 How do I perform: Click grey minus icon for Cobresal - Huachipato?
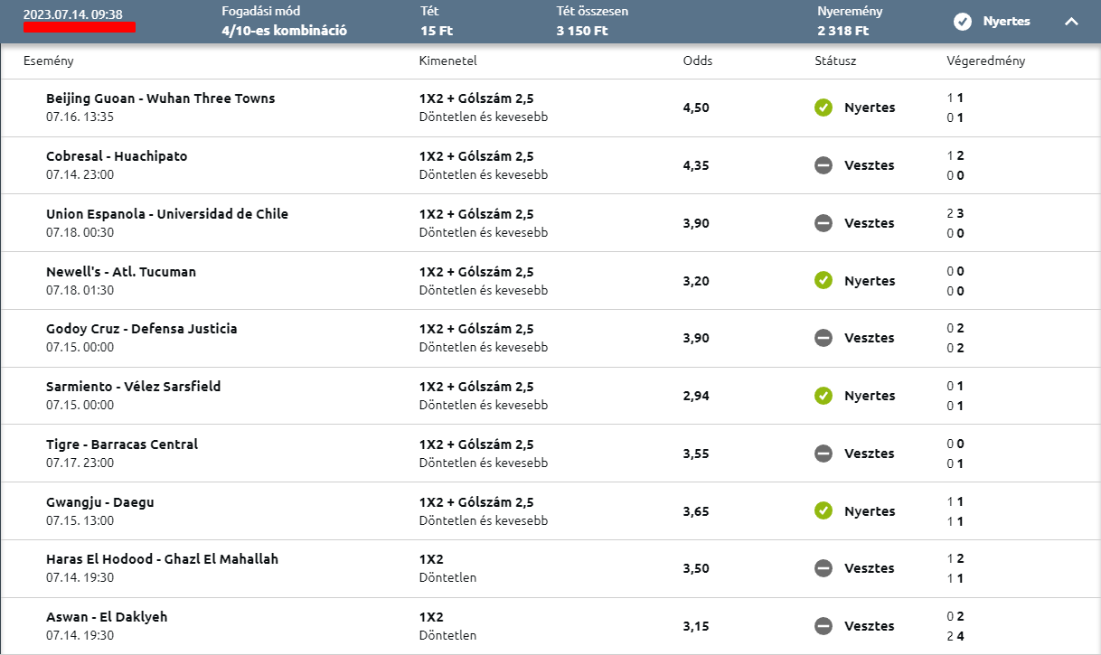click(823, 165)
